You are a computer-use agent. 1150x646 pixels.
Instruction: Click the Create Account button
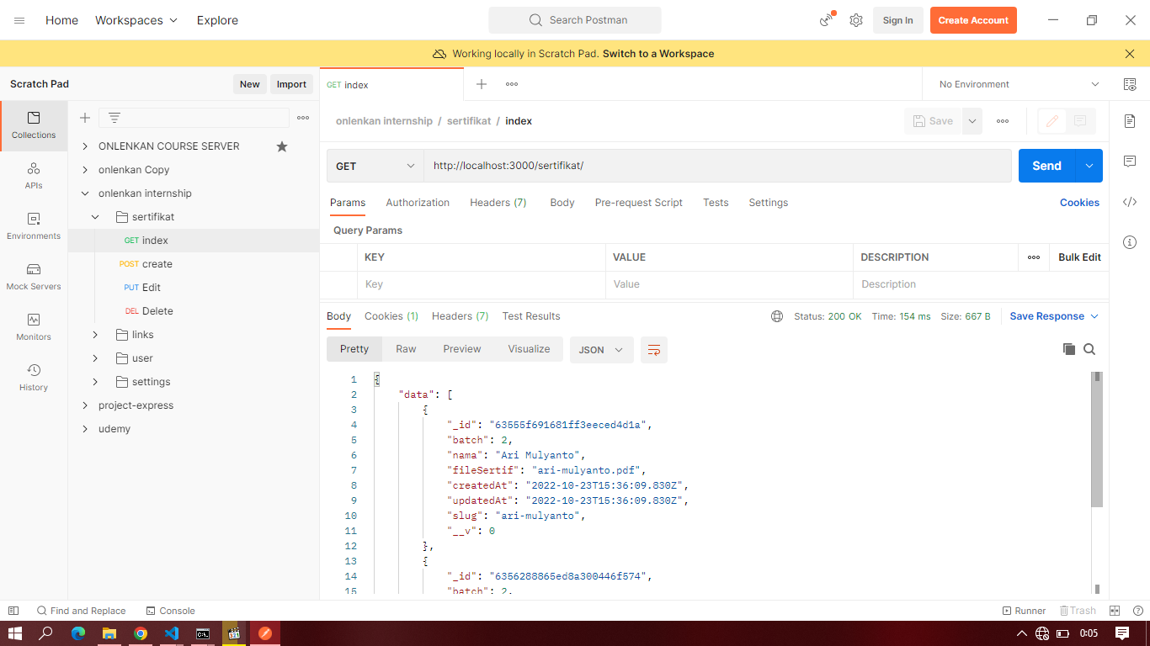(x=973, y=20)
